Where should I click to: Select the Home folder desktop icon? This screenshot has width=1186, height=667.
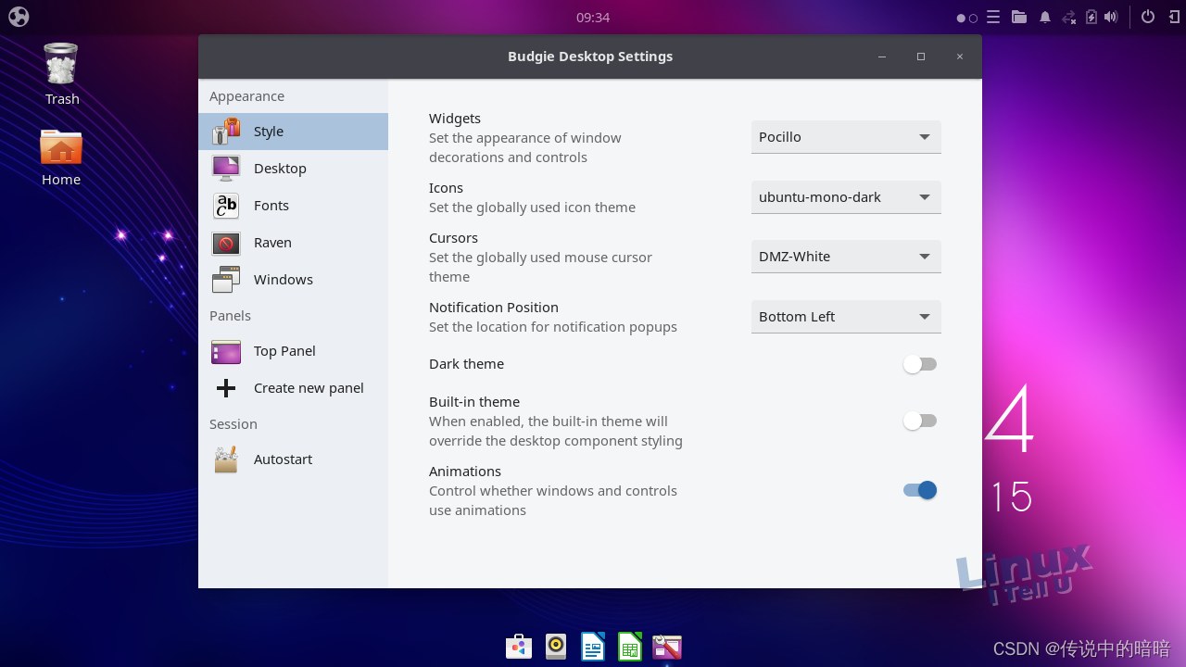pyautogui.click(x=61, y=157)
